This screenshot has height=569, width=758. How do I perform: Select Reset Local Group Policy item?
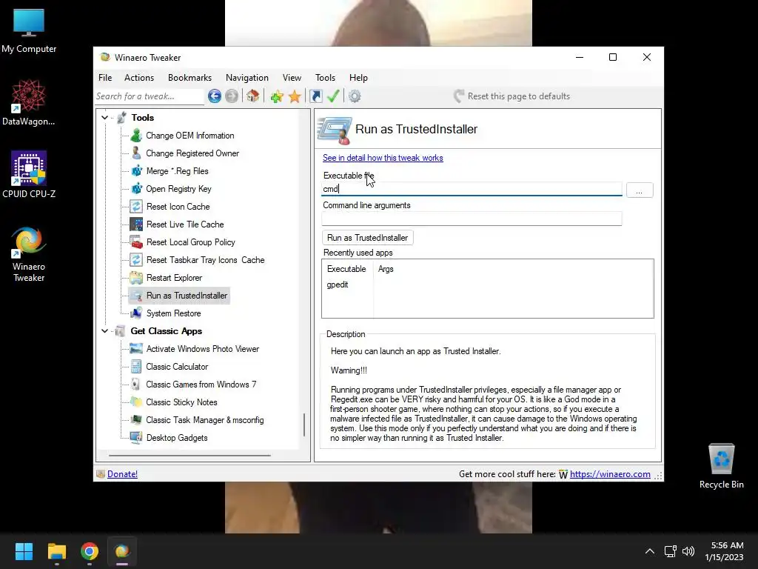pyautogui.click(x=190, y=242)
